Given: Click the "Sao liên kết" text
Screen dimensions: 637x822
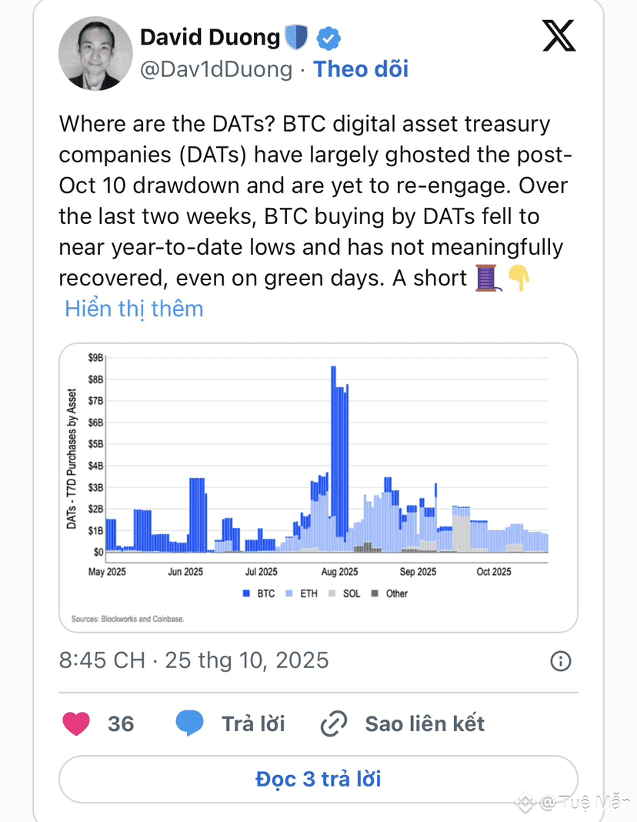Looking at the screenshot, I should [425, 723].
